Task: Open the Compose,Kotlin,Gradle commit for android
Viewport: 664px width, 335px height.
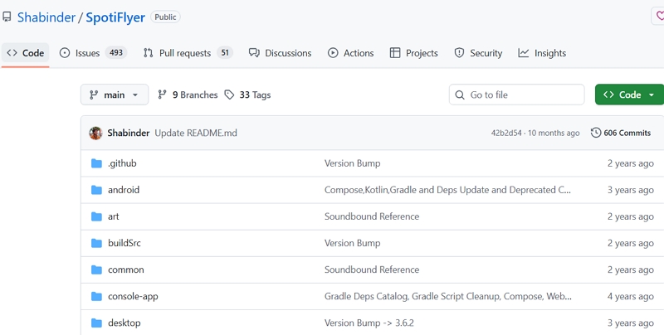Action: [x=447, y=190]
